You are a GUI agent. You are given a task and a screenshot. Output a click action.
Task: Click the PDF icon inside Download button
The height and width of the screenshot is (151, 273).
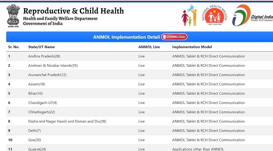click(164, 37)
